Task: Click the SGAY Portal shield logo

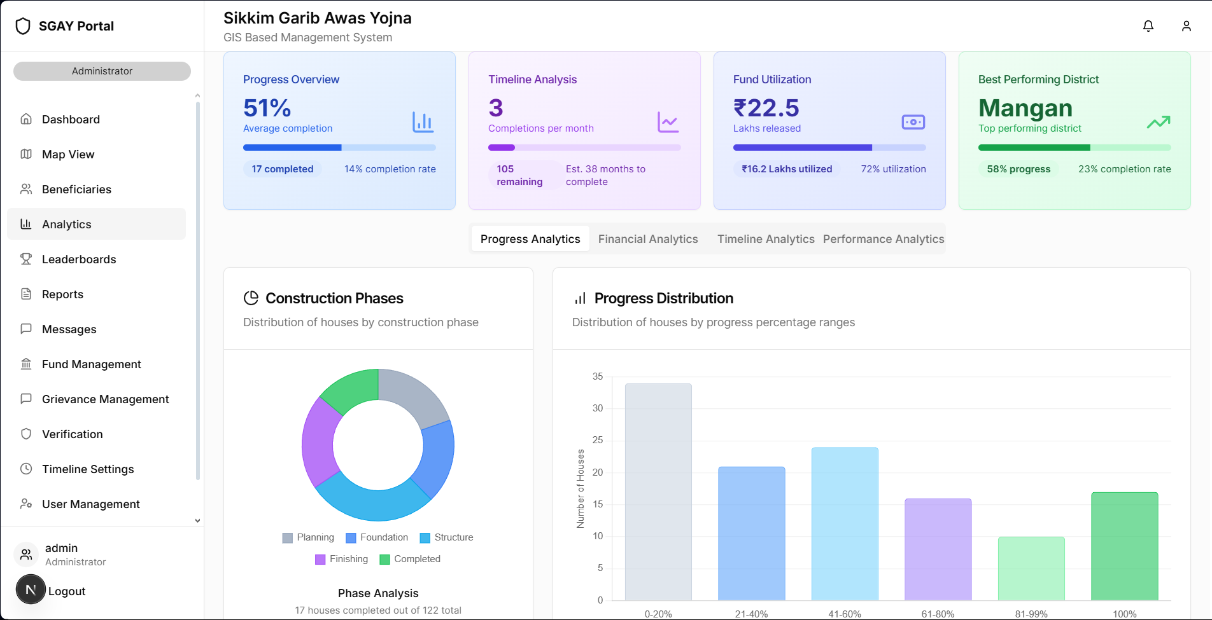Action: tap(23, 25)
